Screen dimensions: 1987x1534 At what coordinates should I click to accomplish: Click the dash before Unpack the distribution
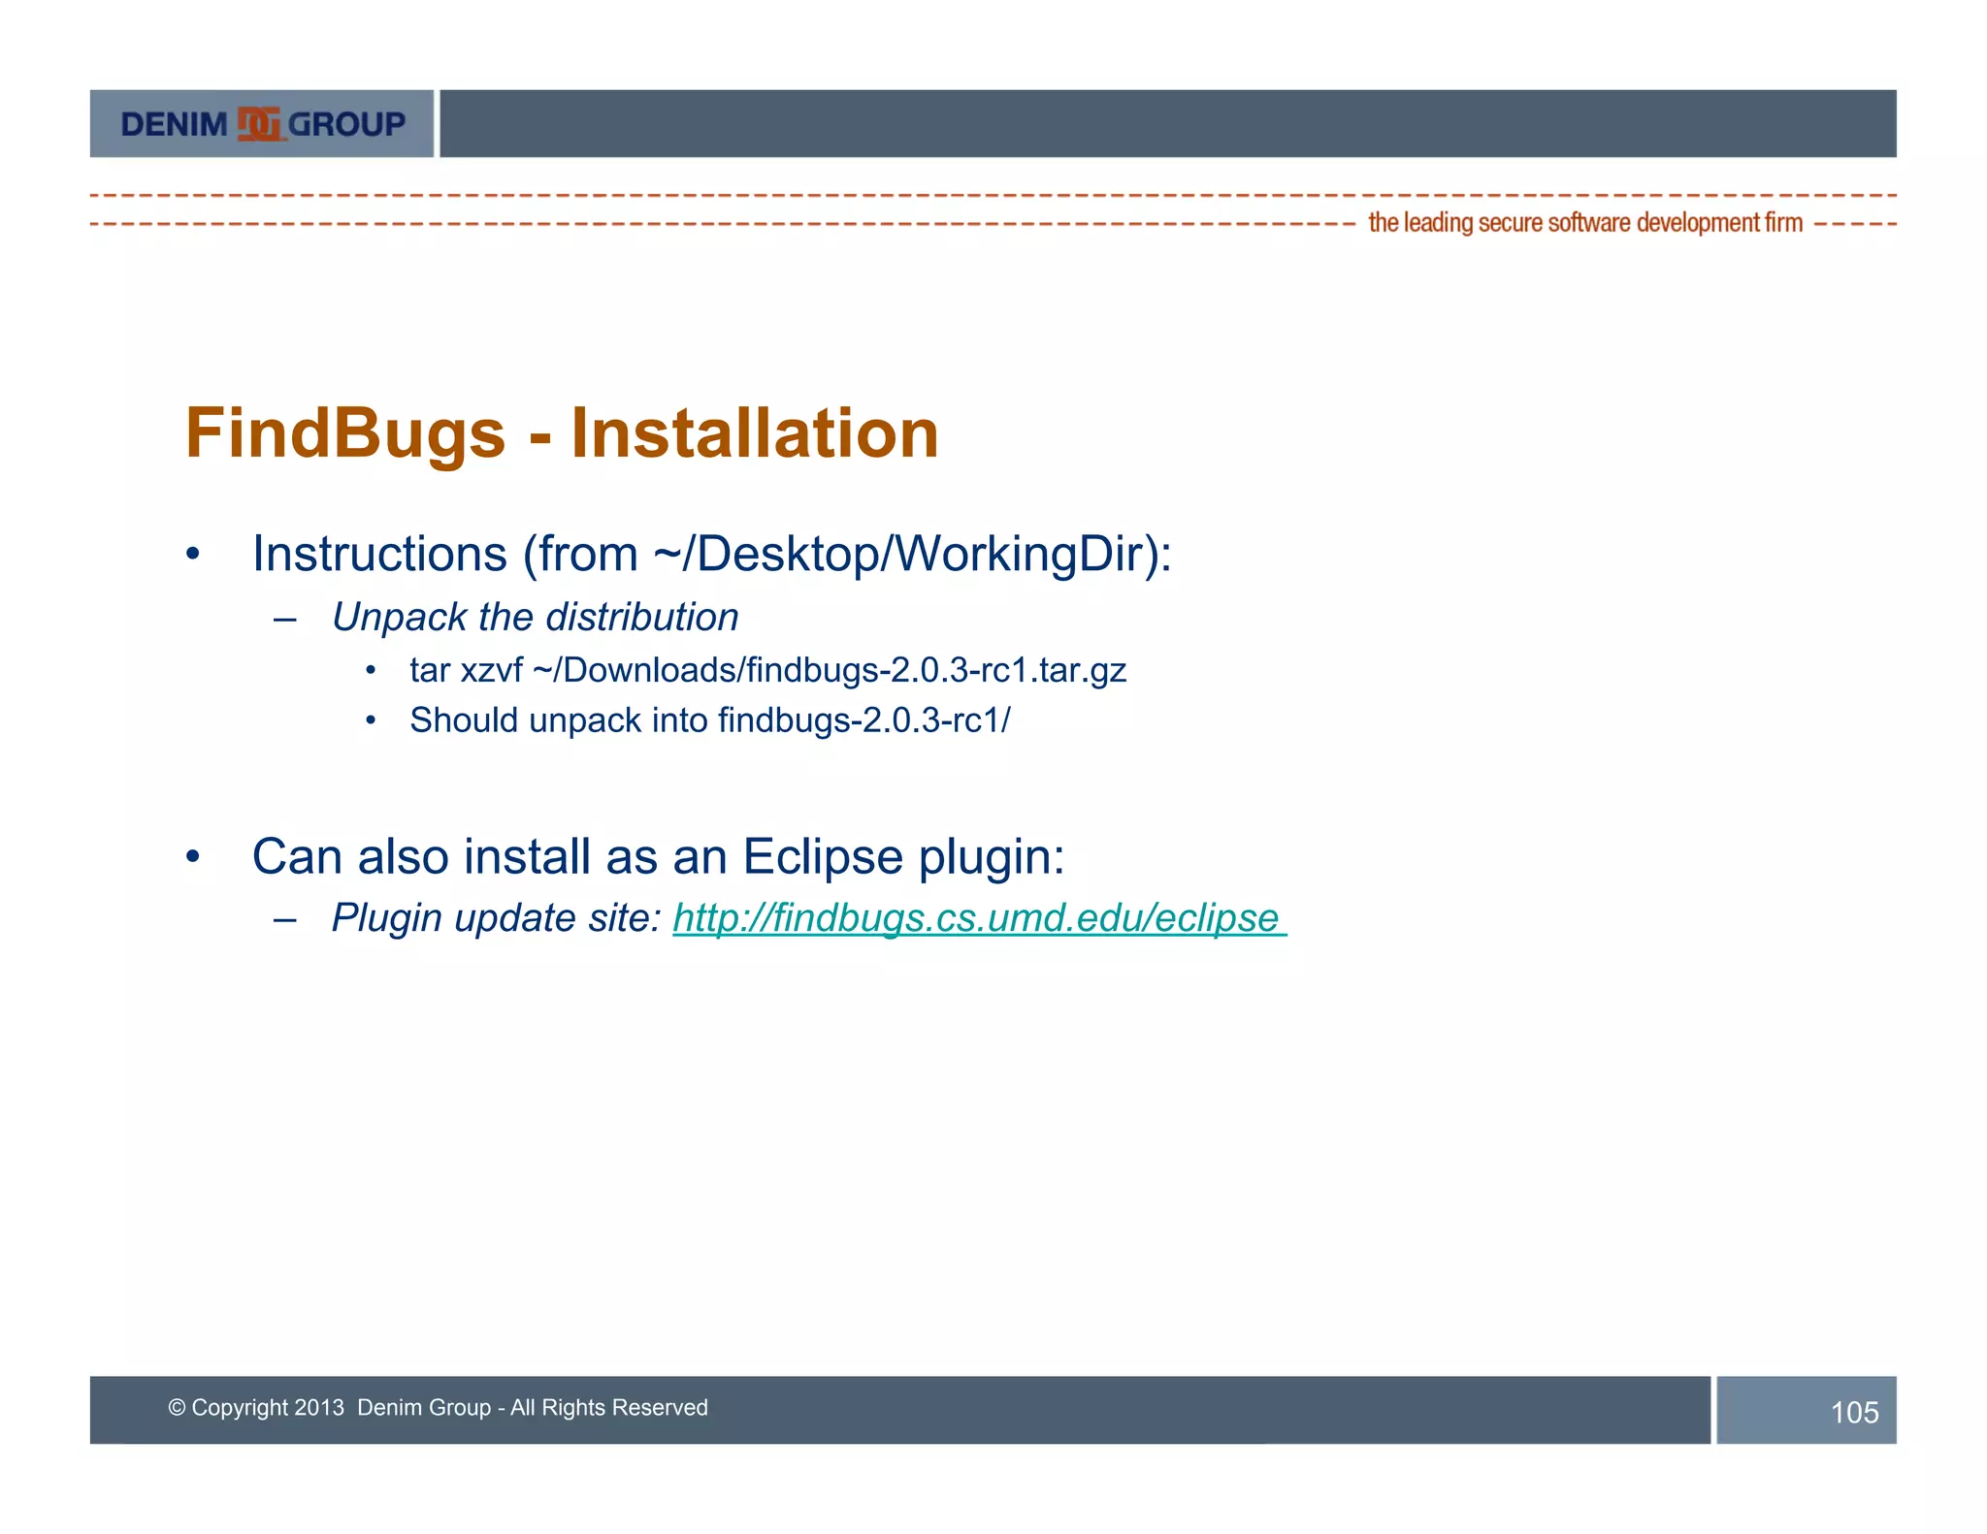(284, 619)
